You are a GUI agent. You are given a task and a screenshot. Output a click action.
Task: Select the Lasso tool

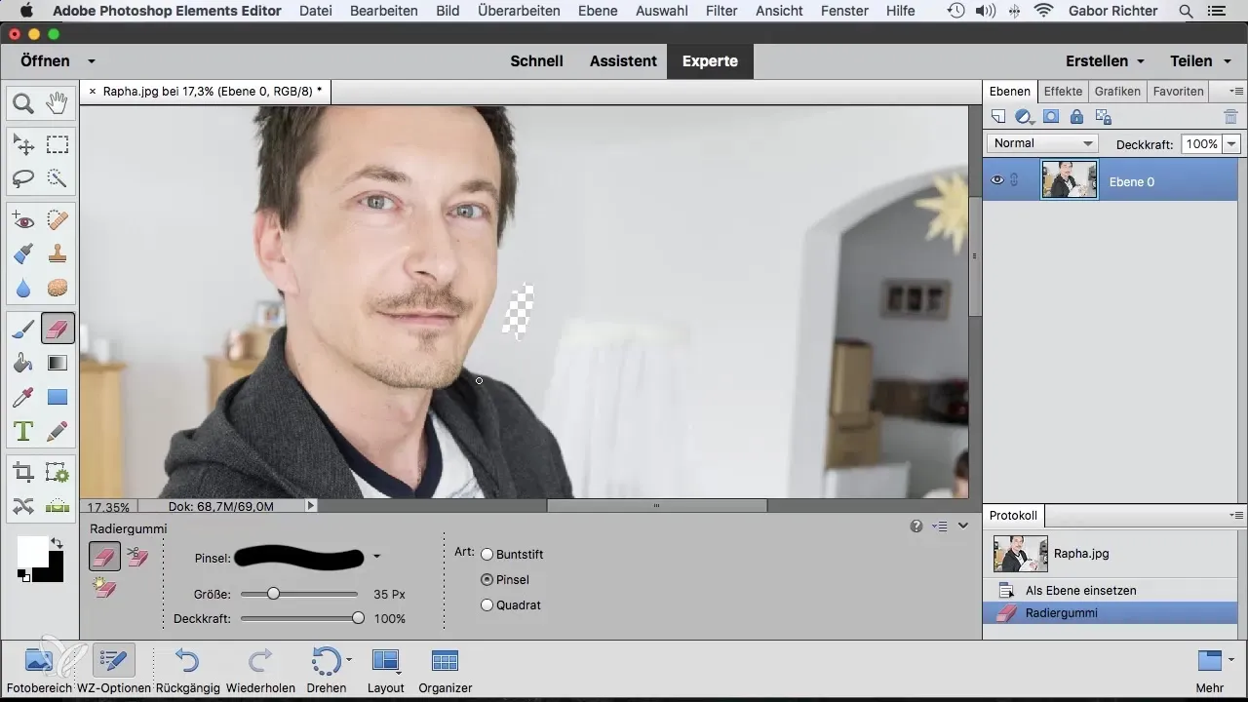tap(23, 177)
